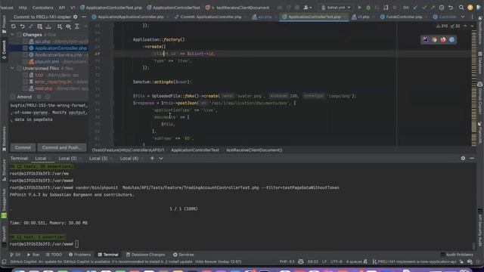Click the green Run button in toolbar
The image size is (484, 272).
tap(360, 8)
